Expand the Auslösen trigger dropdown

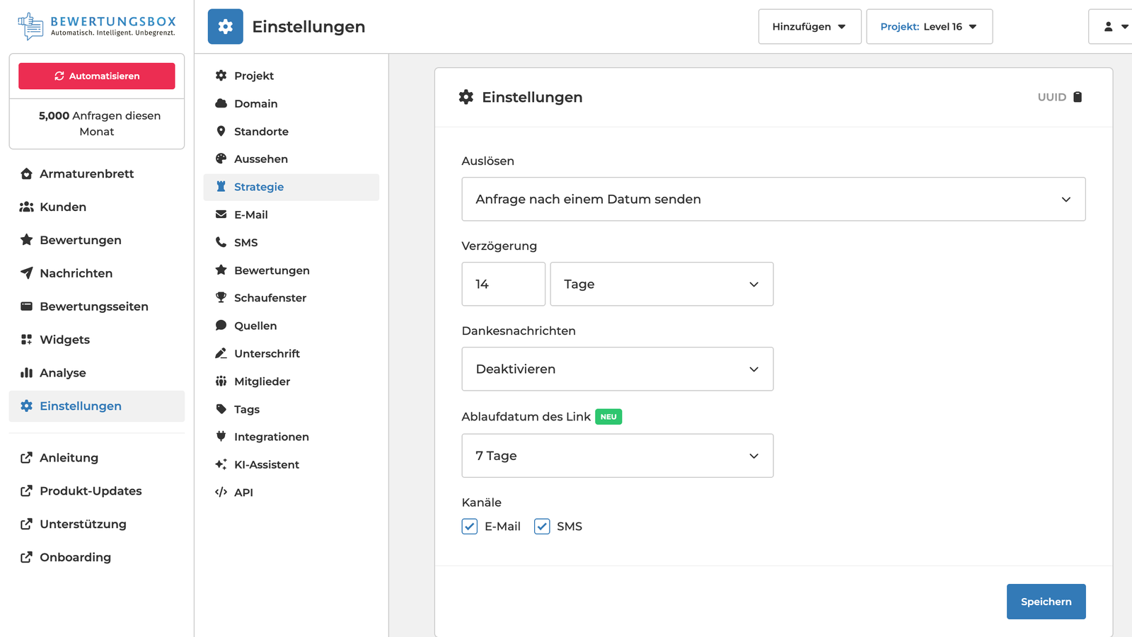(773, 199)
